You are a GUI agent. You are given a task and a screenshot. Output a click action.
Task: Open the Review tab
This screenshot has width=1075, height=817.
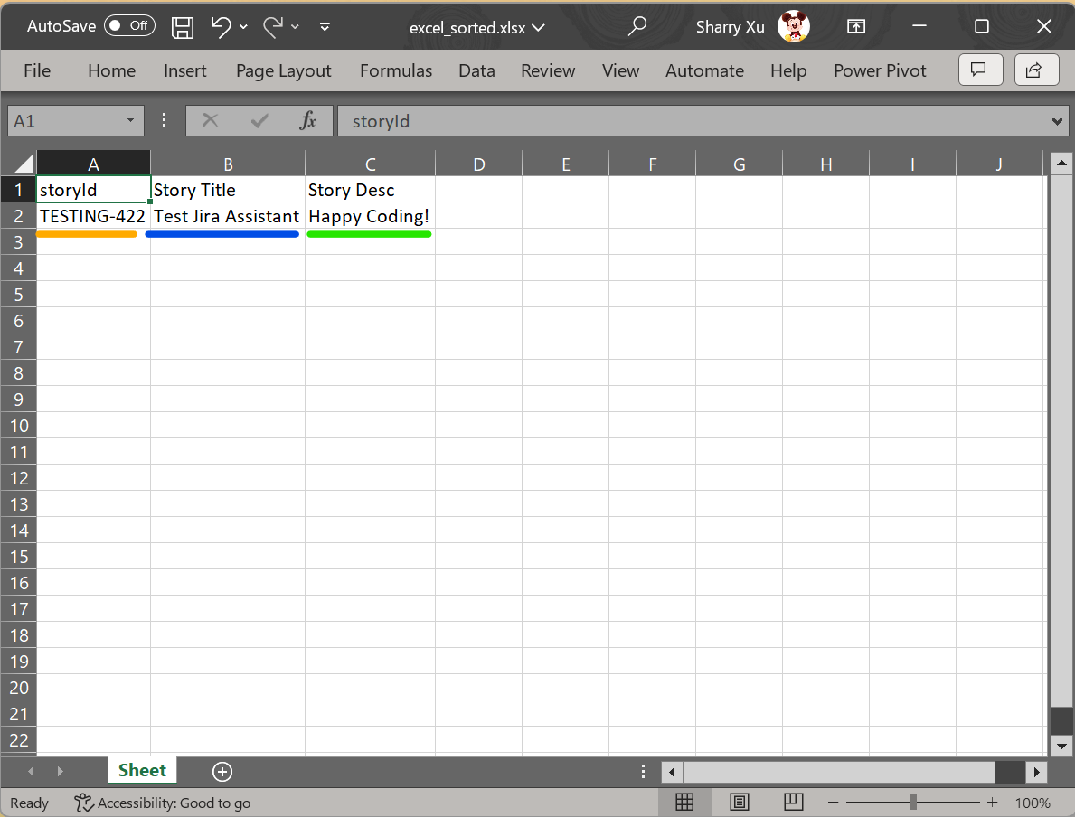click(548, 70)
